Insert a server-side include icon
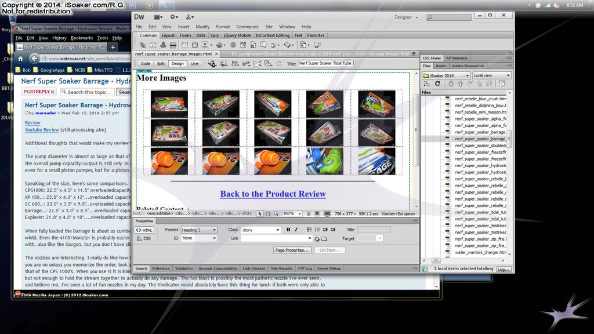The image size is (594, 334). click(x=253, y=45)
